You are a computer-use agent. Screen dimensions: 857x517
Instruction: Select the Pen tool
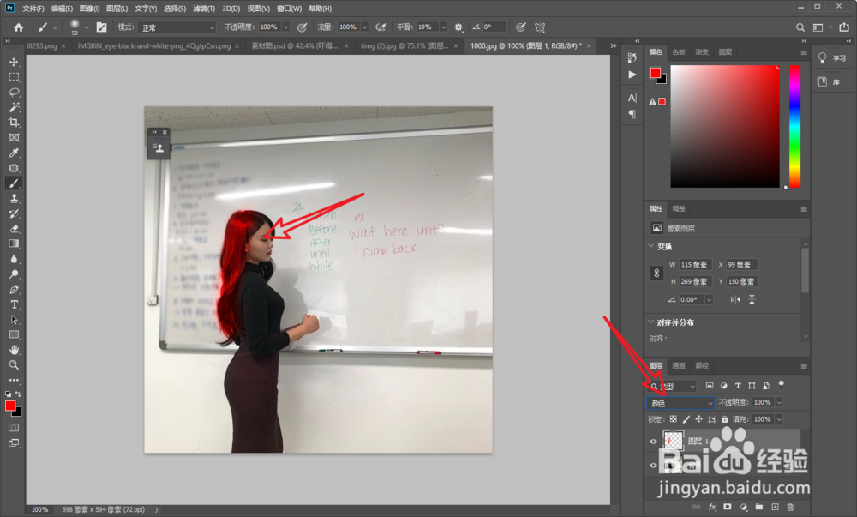click(x=15, y=289)
